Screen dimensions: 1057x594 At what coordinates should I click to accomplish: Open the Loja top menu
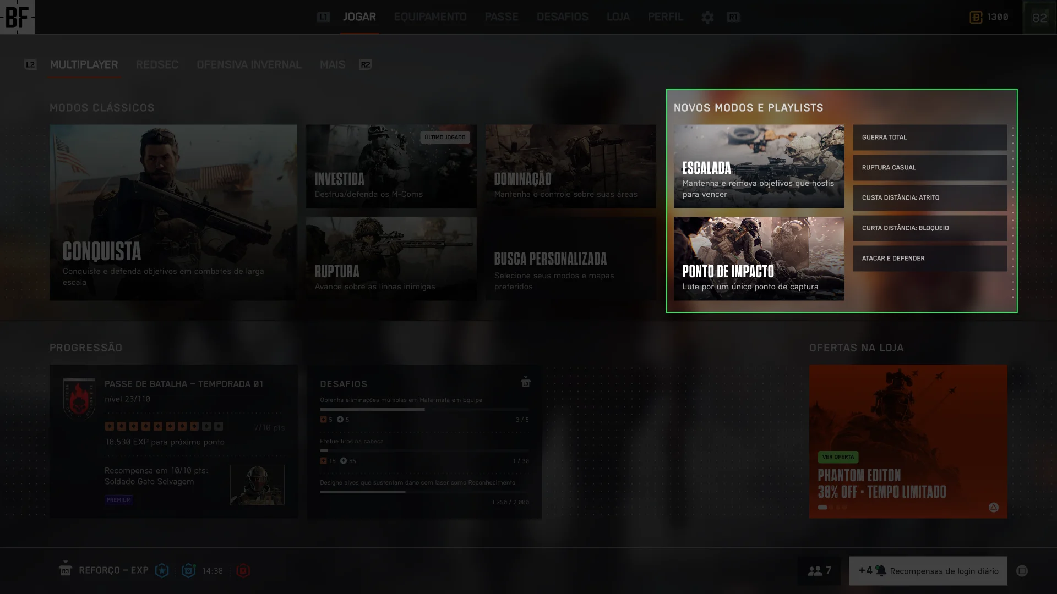[618, 17]
